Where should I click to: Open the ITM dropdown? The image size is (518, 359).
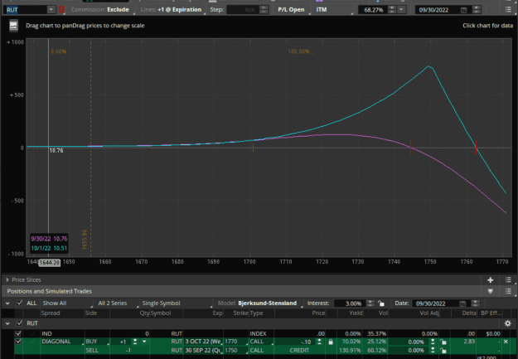click(333, 10)
